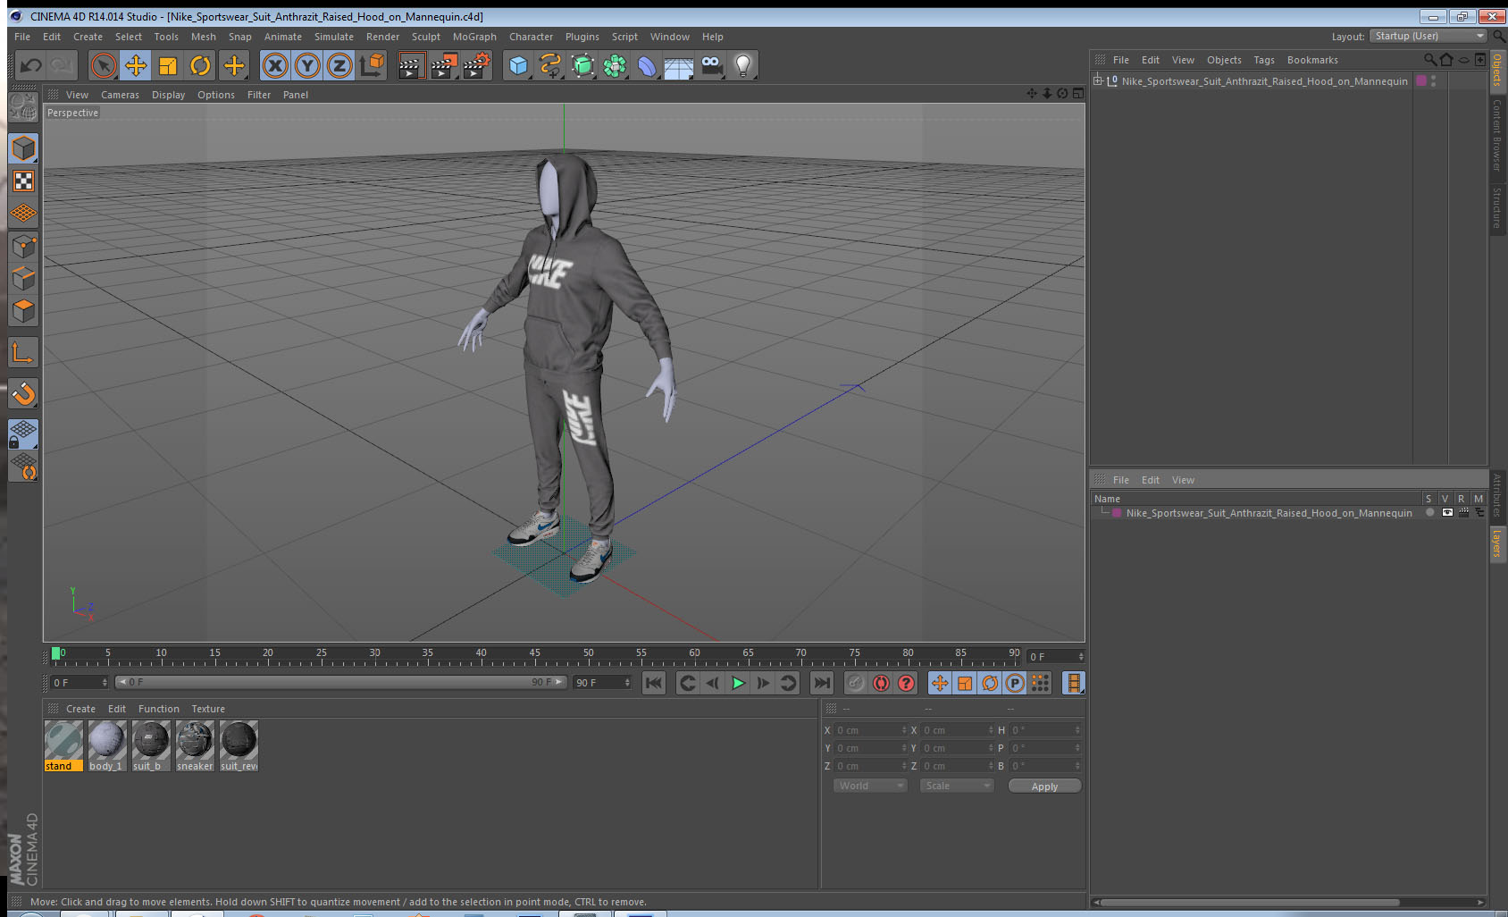The width and height of the screenshot is (1508, 917).
Task: Play the animation forward
Action: click(738, 683)
